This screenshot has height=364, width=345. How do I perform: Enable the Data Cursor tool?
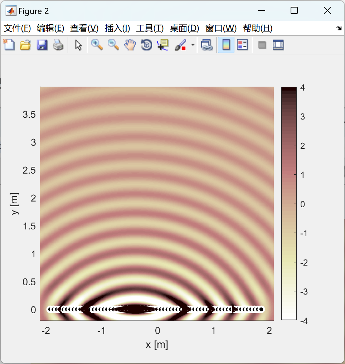[x=163, y=45]
